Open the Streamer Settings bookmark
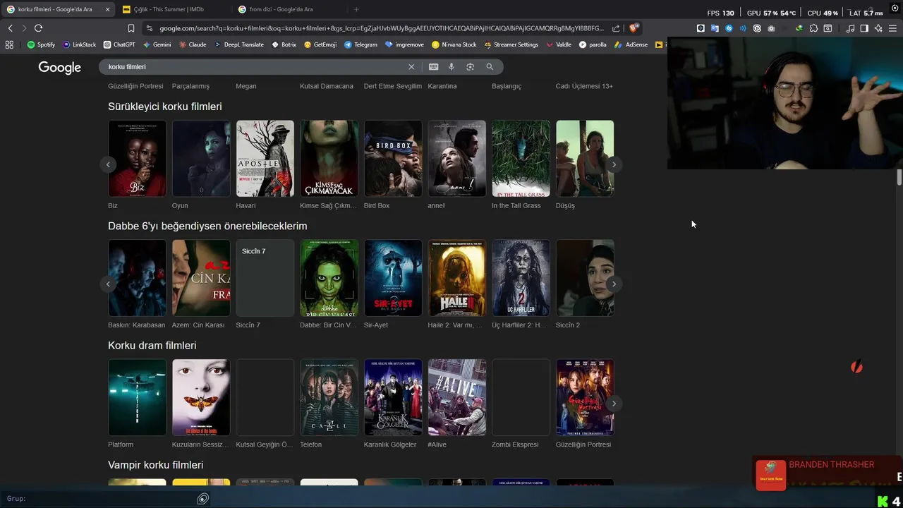 511,44
